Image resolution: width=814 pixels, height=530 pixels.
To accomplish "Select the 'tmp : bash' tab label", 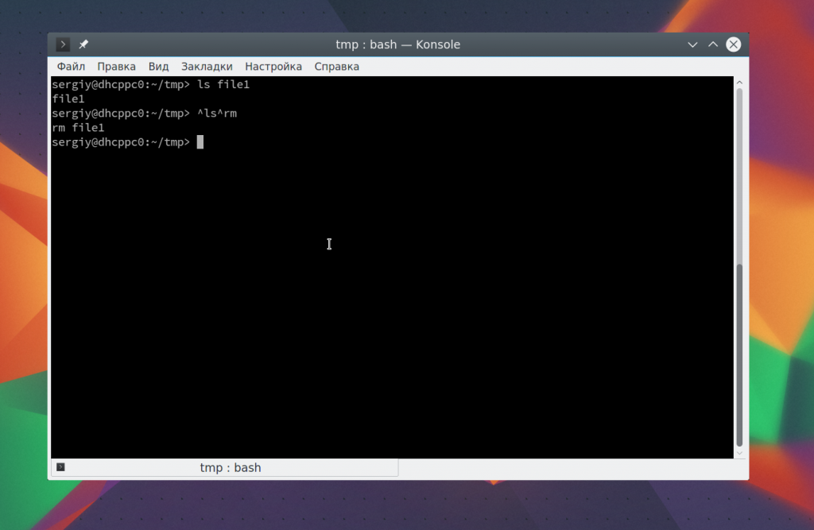I will tap(230, 468).
